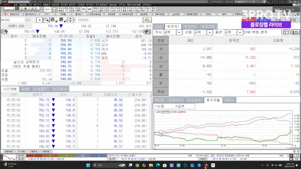
Task: Click the 종합 button at top right
Action: click(x=293, y=20)
